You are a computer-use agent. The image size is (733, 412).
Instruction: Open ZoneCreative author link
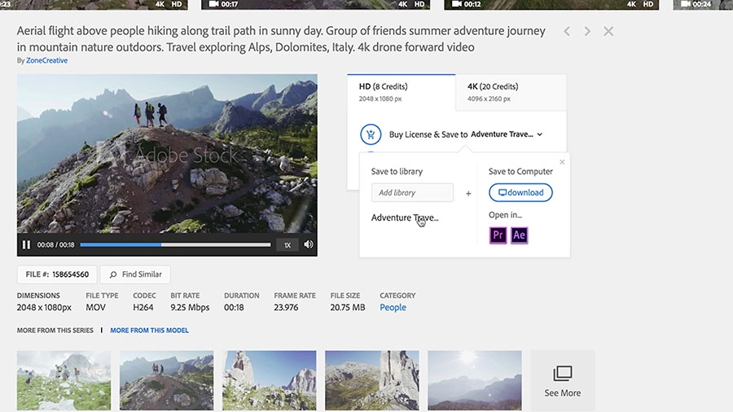coord(46,60)
